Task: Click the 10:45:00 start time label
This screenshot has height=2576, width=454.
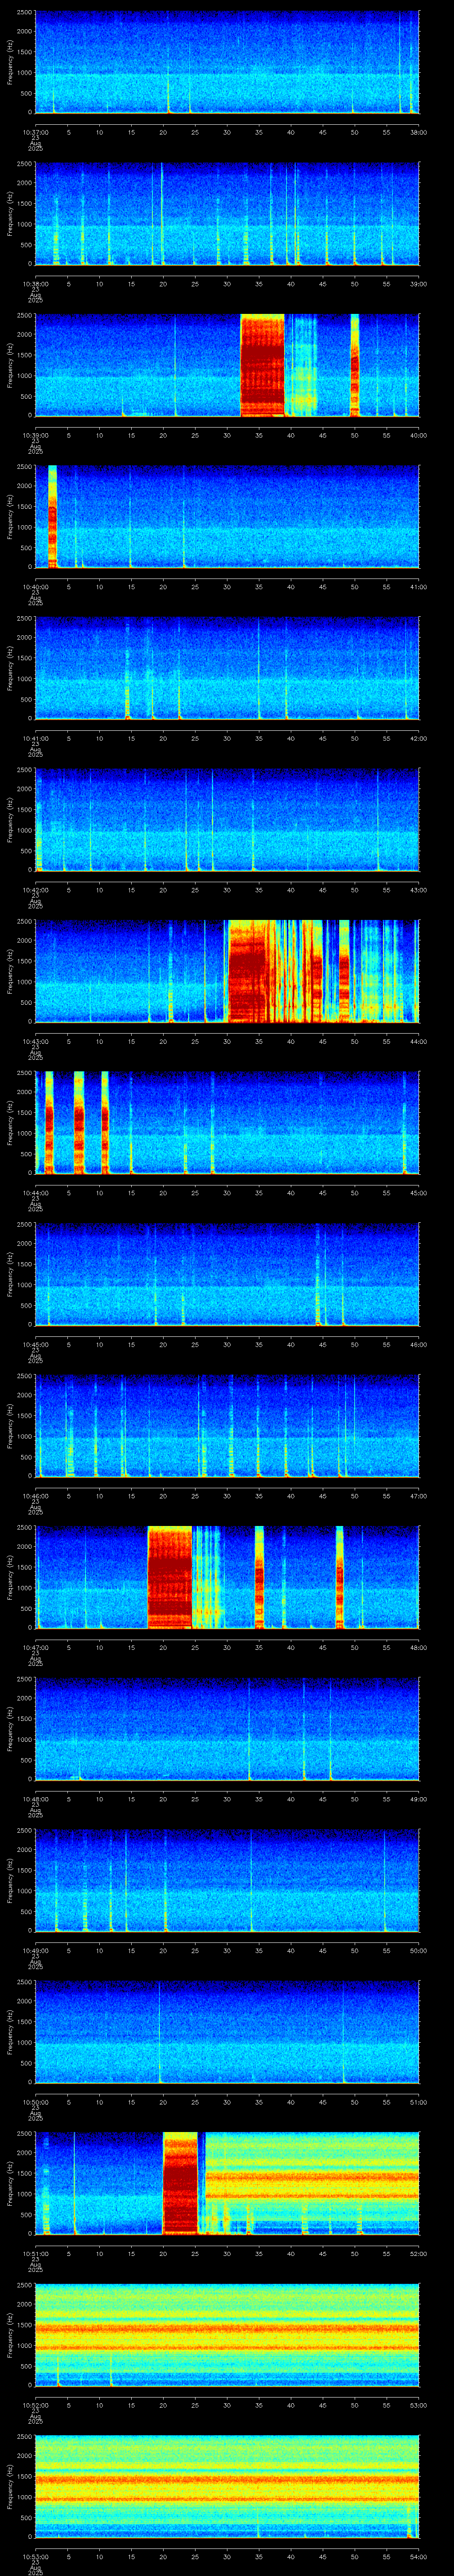Action: tap(35, 1344)
